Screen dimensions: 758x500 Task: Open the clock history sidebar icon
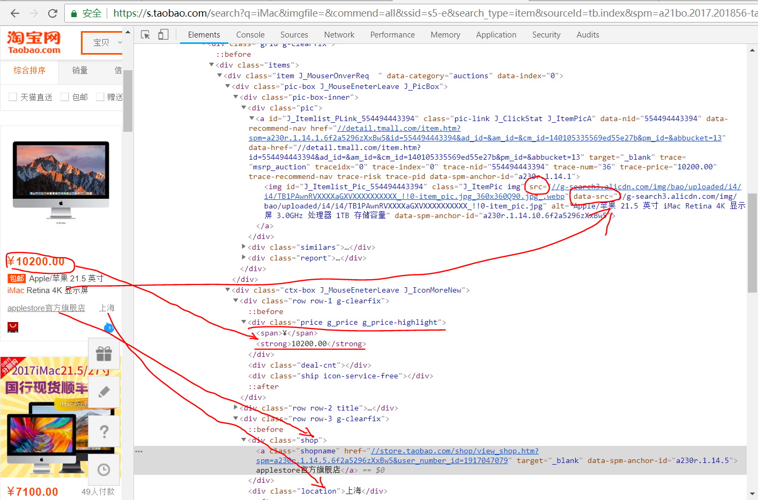click(104, 469)
